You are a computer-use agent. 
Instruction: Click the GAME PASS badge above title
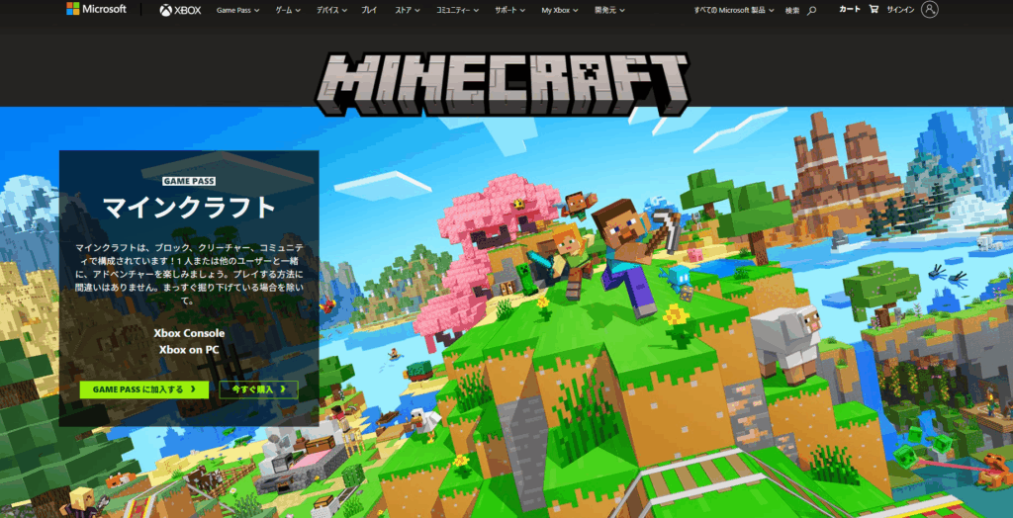[189, 181]
